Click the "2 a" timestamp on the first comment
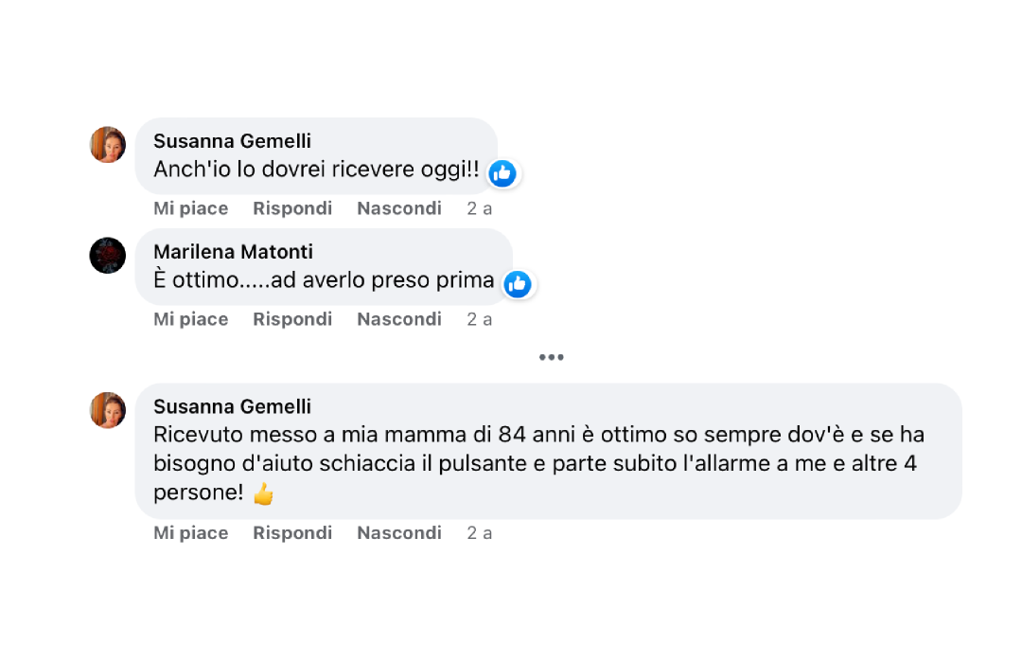 click(479, 208)
